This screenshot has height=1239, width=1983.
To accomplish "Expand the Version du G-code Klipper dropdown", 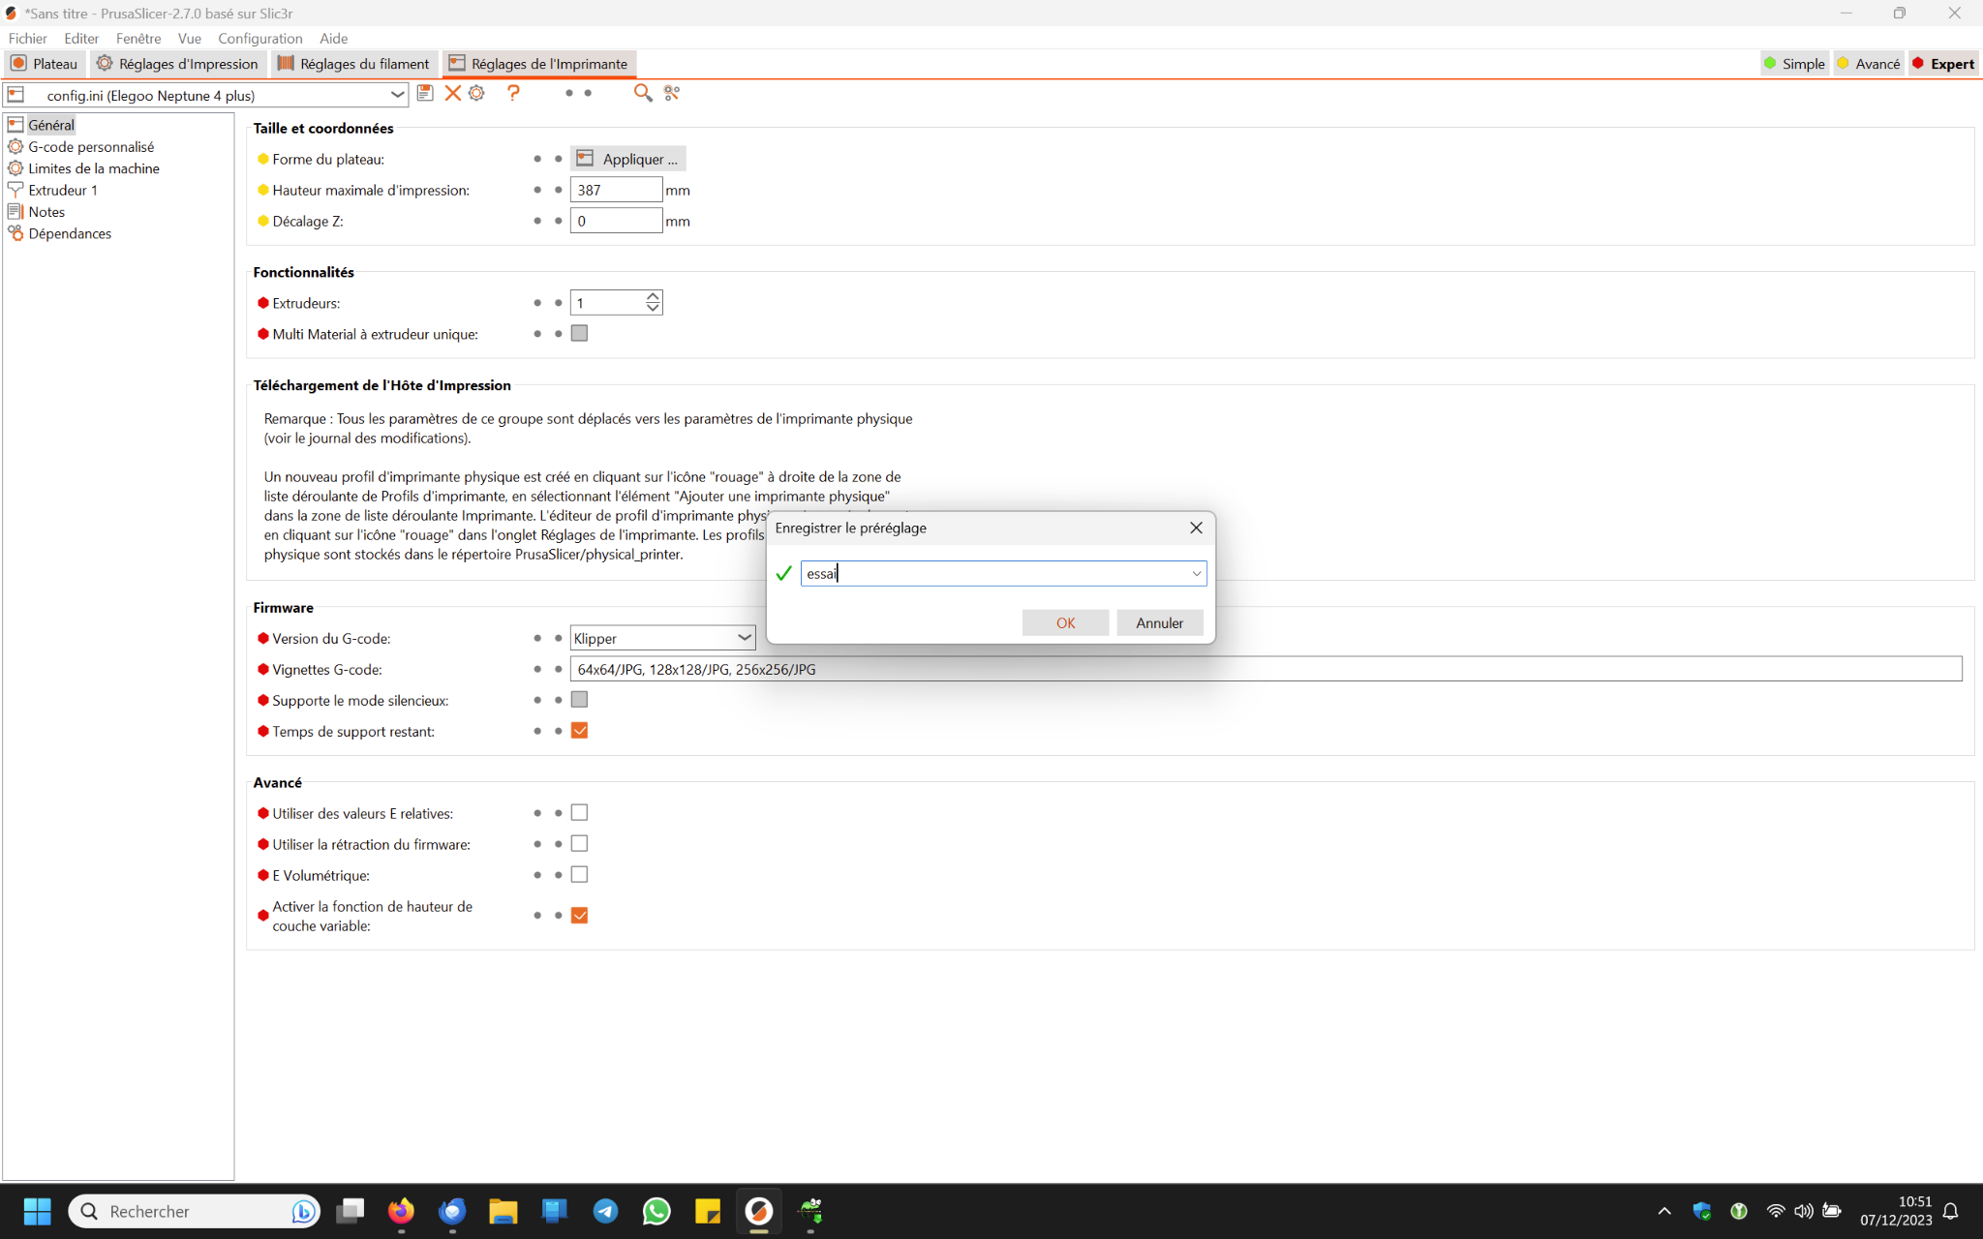I will coord(744,638).
